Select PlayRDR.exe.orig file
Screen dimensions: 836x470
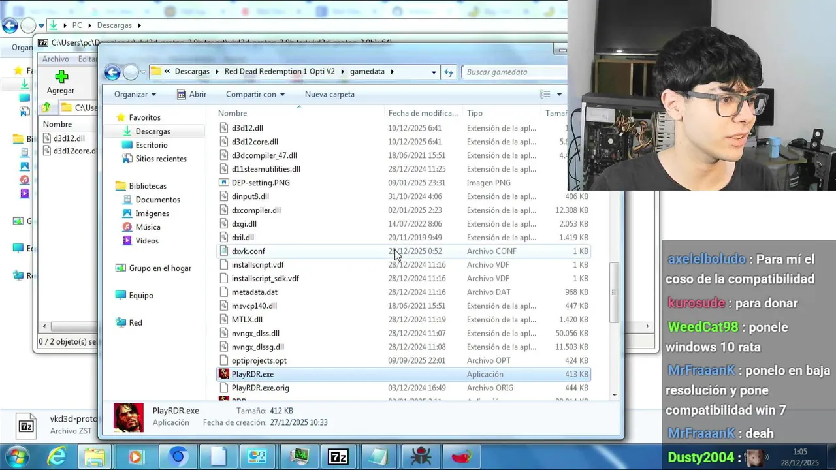click(x=260, y=388)
